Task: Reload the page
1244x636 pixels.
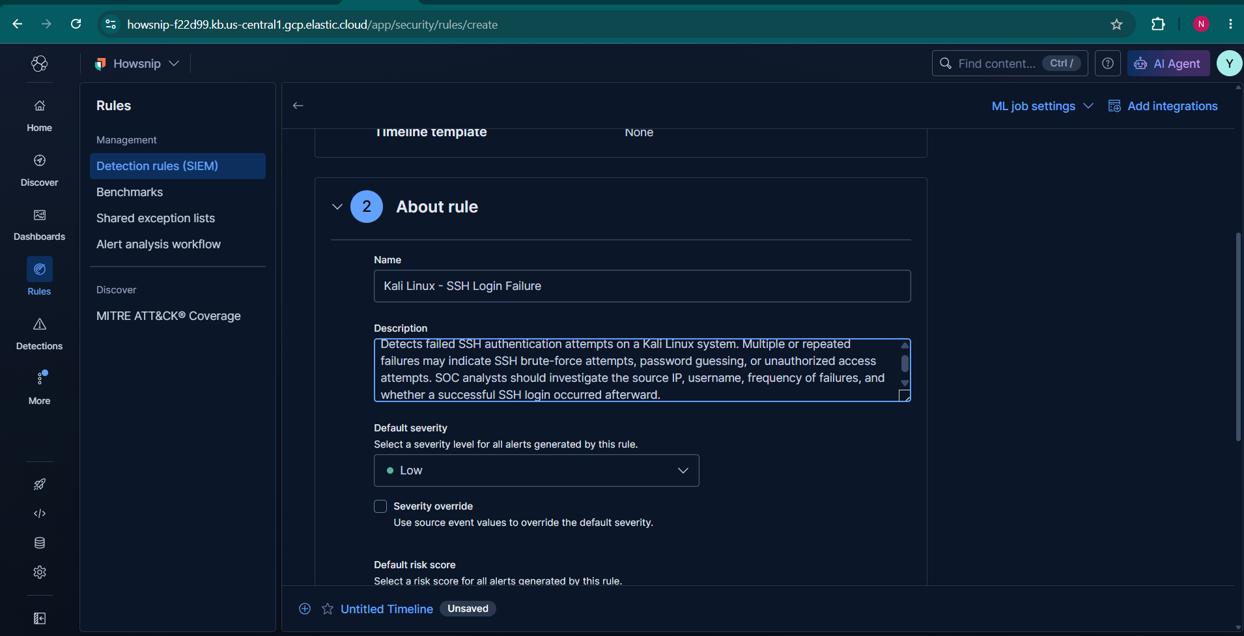Action: pos(76,24)
